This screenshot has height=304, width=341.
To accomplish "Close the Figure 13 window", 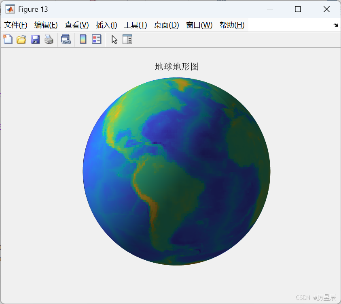I will (326, 9).
